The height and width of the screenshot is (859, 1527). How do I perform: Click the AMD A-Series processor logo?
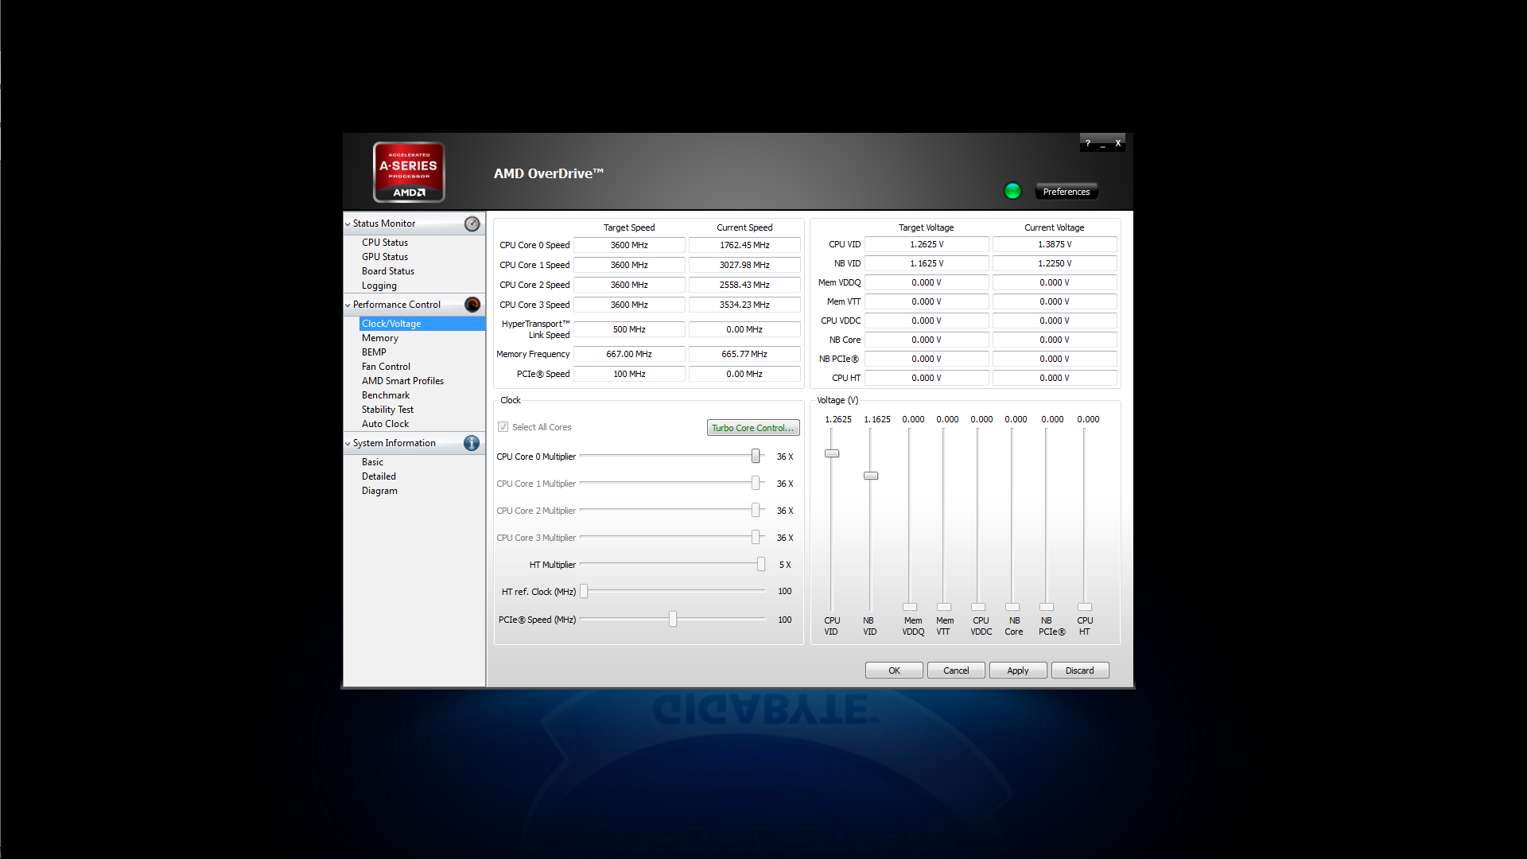(409, 172)
